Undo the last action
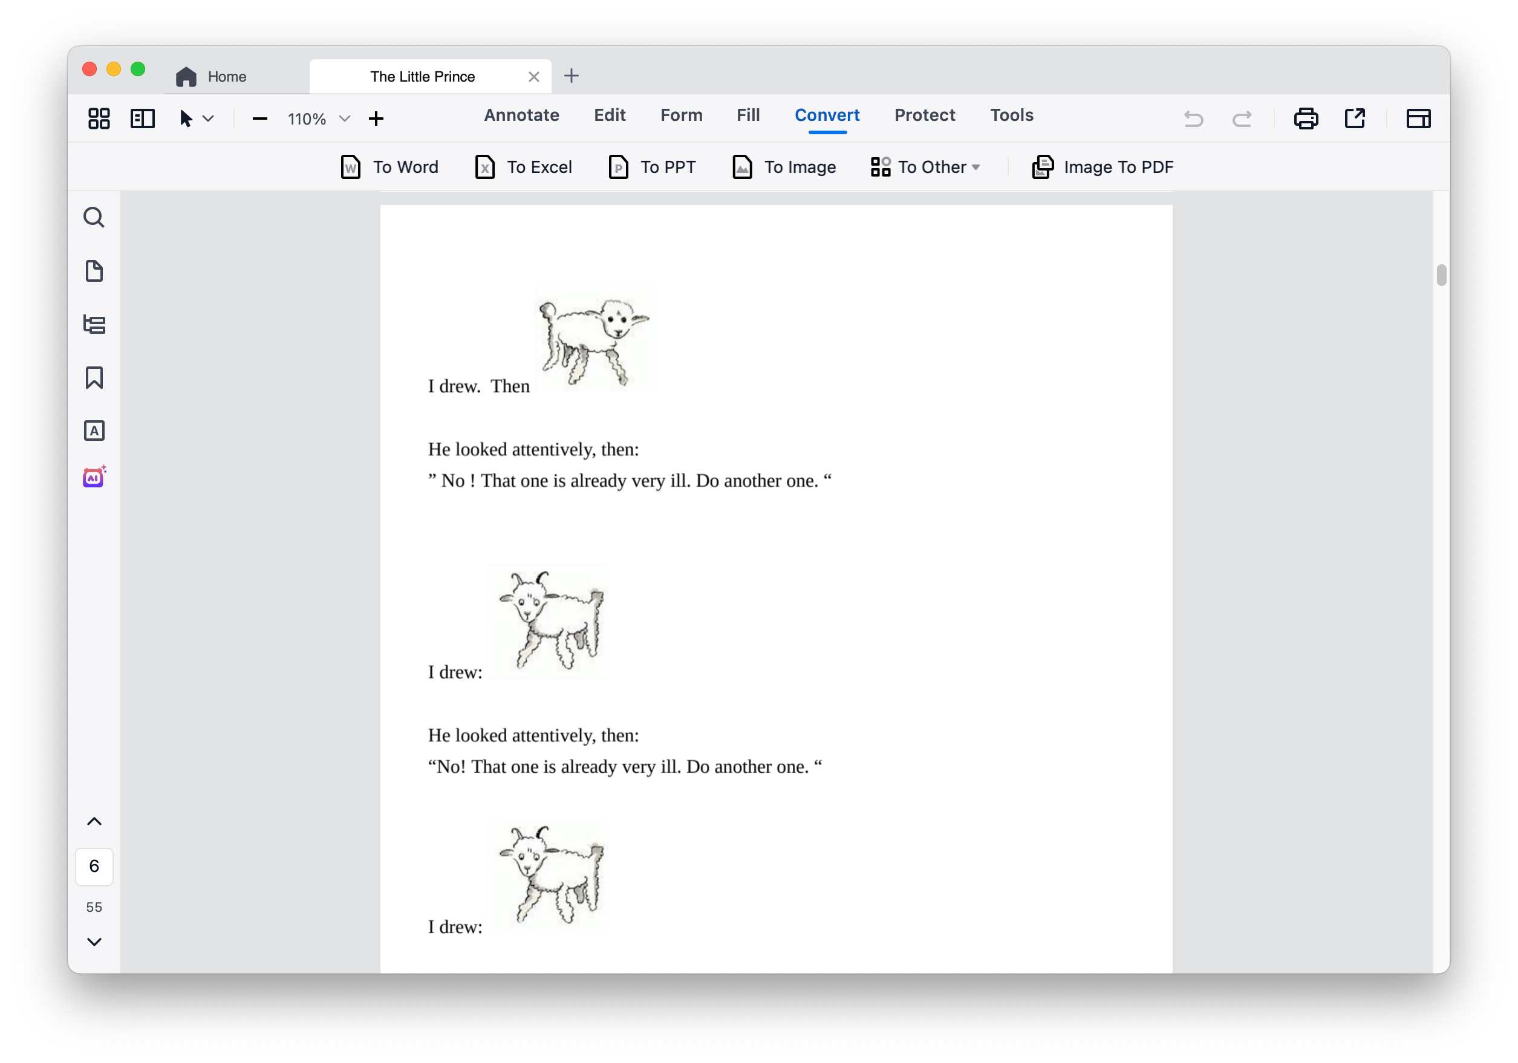The height and width of the screenshot is (1063, 1518). pyautogui.click(x=1194, y=119)
